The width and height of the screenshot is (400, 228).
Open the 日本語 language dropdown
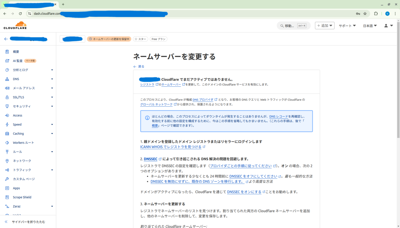click(370, 26)
